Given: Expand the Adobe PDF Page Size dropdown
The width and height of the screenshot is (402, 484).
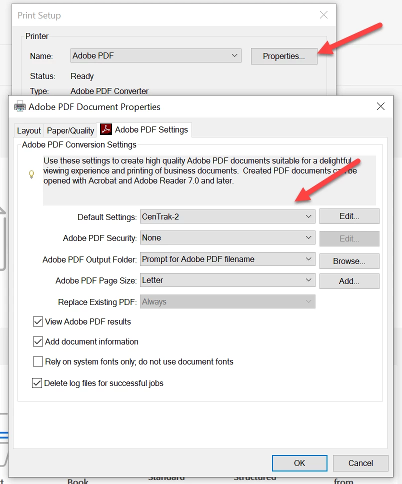Looking at the screenshot, I should [x=227, y=280].
